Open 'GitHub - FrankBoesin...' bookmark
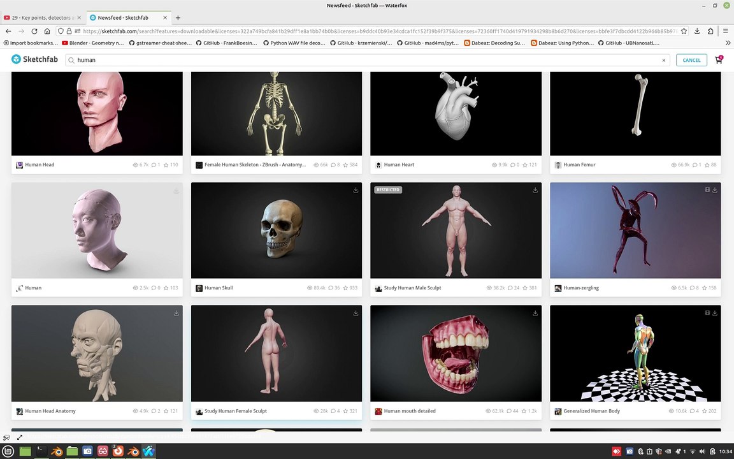 pos(227,43)
